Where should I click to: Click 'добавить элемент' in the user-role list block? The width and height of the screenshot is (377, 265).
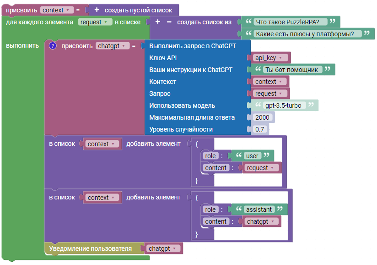click(153, 144)
